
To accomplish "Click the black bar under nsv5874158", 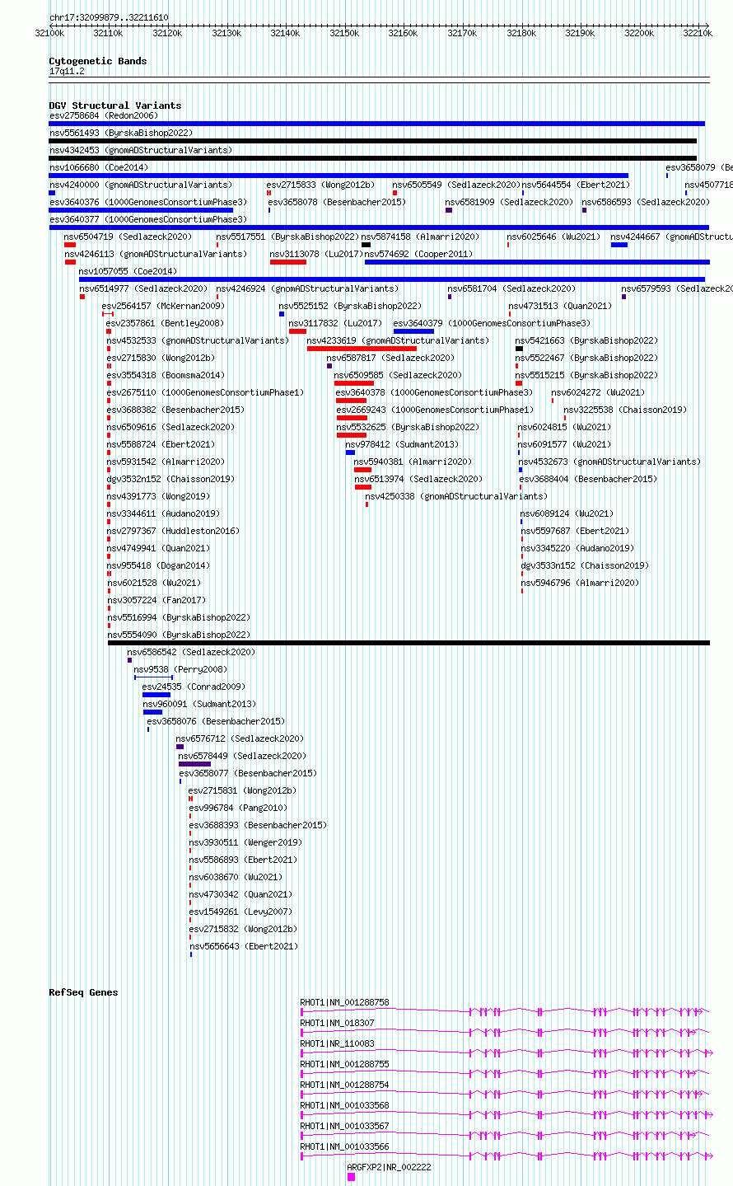I will click(x=366, y=245).
